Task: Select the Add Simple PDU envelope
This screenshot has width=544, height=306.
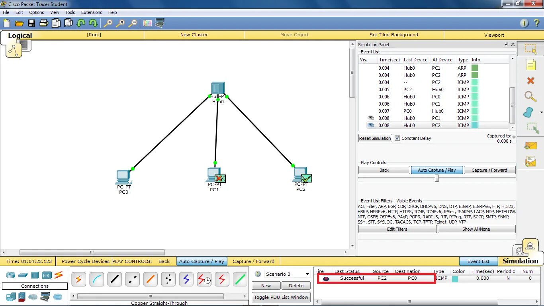Action: click(x=530, y=146)
